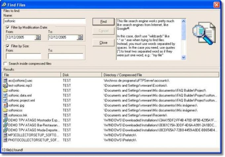
Task: Click Downloaded Installations path starting {8361C15A
Action: [x=160, y=125]
